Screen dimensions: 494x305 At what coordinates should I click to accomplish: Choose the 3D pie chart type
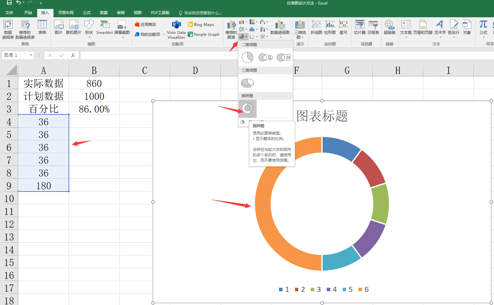pyautogui.click(x=247, y=83)
